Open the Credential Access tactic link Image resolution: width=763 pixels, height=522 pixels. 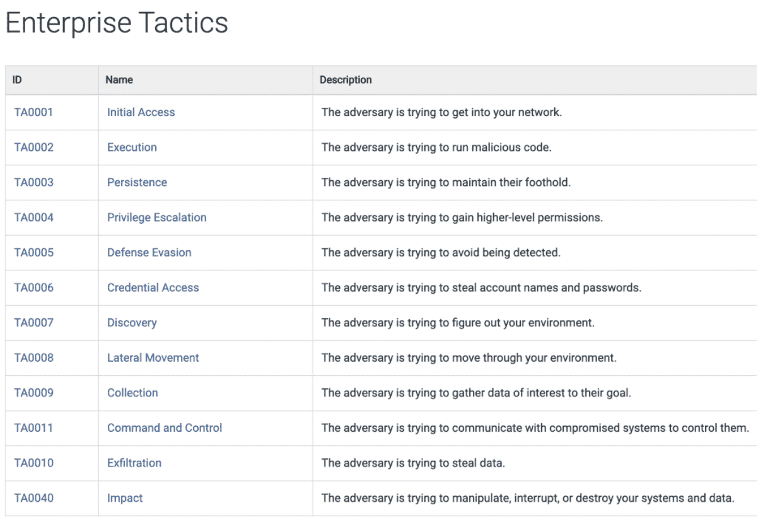point(153,287)
